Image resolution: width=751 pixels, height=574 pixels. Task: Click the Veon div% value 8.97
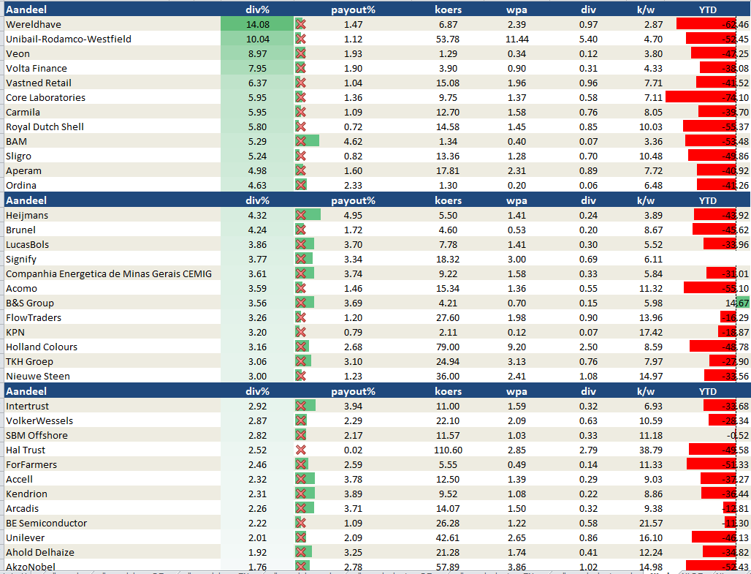(258, 53)
